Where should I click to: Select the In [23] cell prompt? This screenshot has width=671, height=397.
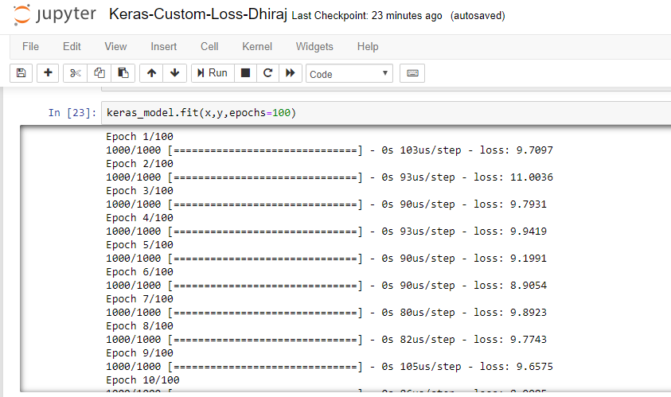tap(72, 113)
